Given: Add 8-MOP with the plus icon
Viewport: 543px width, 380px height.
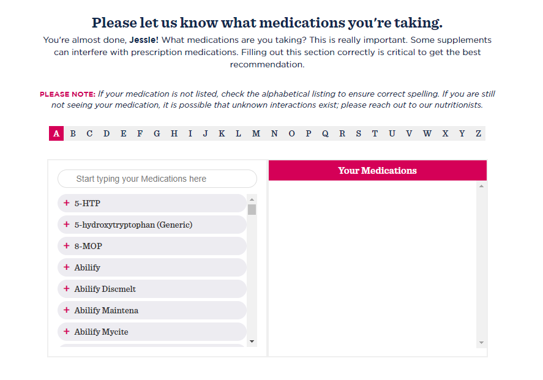Looking at the screenshot, I should pyautogui.click(x=67, y=246).
